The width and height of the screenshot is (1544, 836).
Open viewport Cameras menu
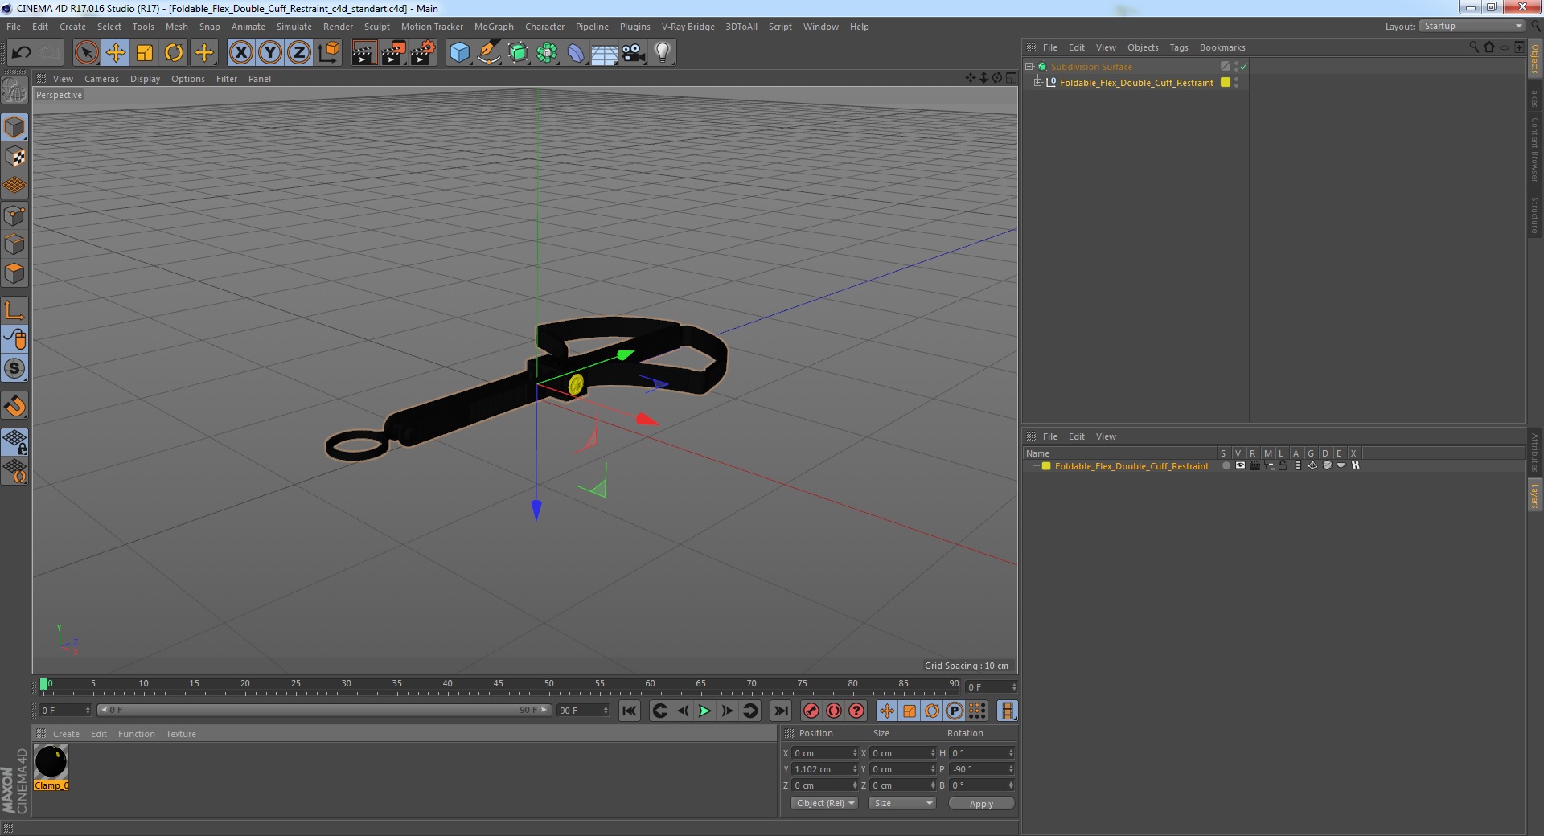101,79
